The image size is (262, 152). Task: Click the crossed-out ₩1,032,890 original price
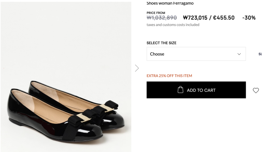pos(162,18)
